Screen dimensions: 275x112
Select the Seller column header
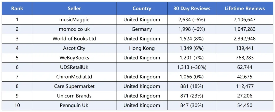74,9
